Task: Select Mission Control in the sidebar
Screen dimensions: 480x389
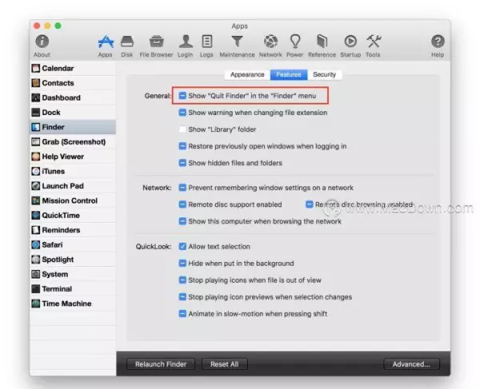Action: [73, 200]
